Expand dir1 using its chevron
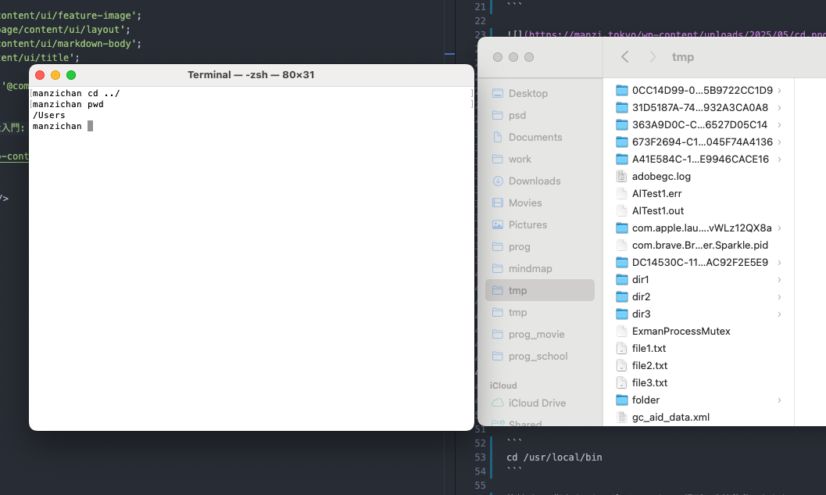 779,279
